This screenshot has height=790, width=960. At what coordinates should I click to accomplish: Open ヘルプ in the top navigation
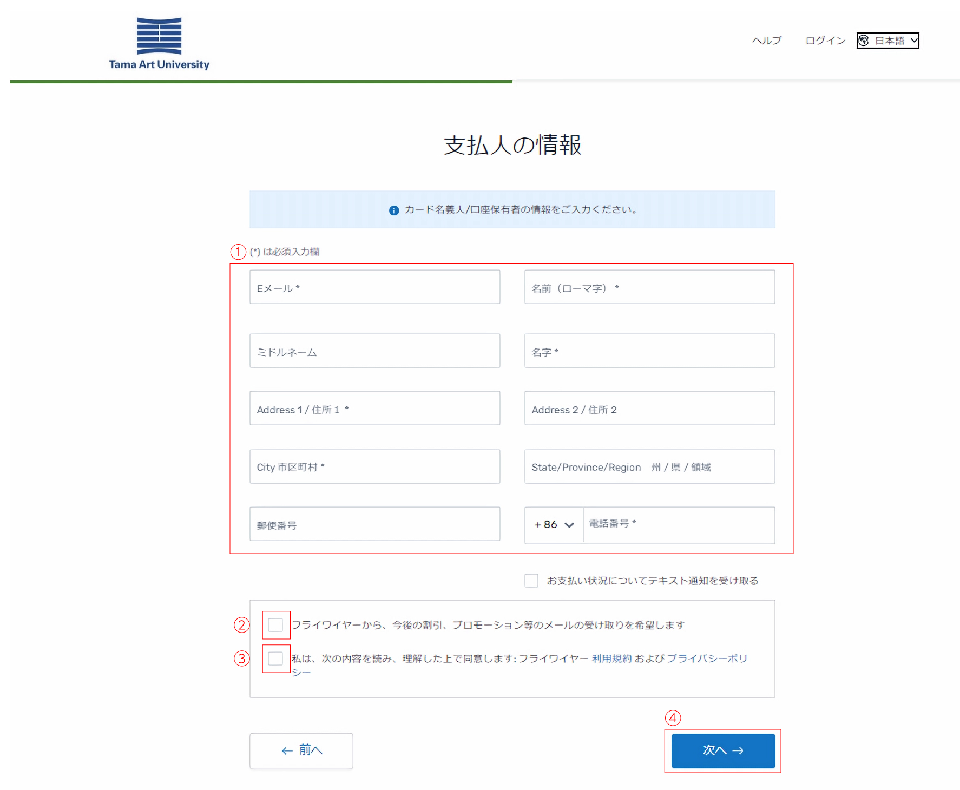pyautogui.click(x=767, y=41)
